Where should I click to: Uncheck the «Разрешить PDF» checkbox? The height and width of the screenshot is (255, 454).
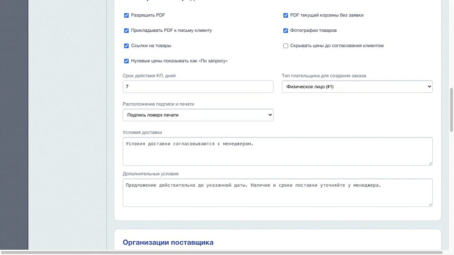(126, 15)
